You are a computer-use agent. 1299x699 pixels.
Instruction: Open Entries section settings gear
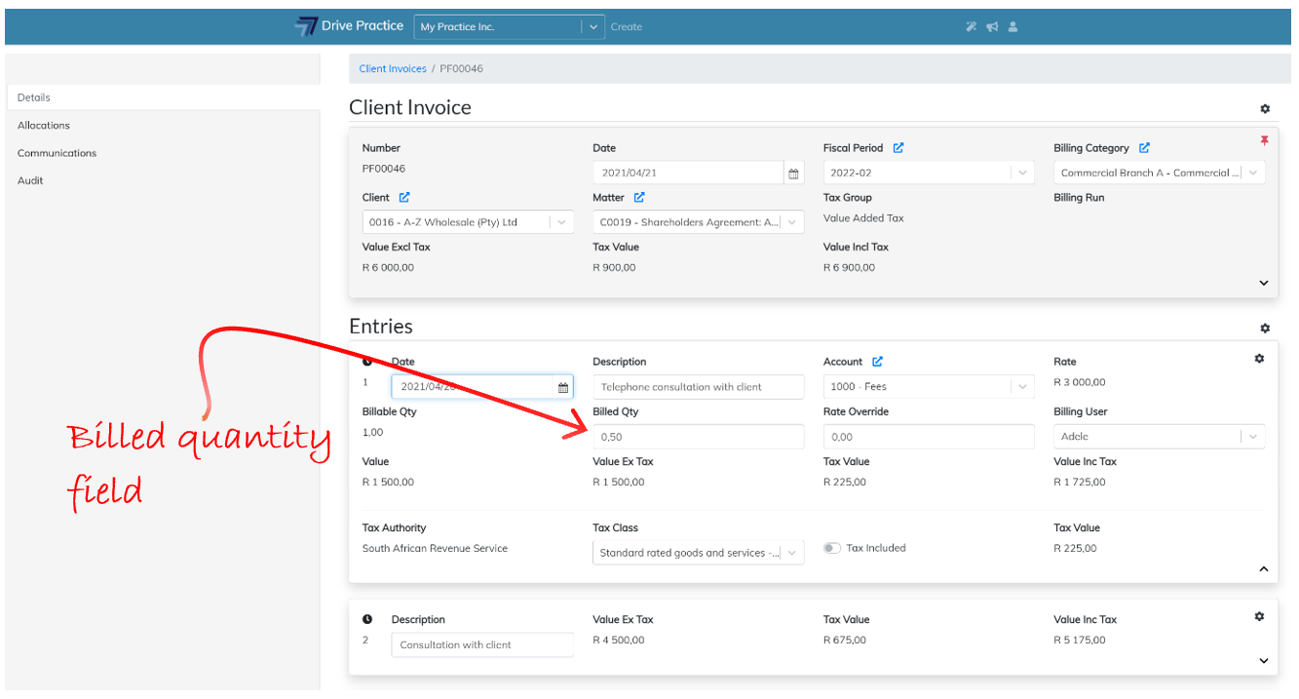click(1265, 329)
